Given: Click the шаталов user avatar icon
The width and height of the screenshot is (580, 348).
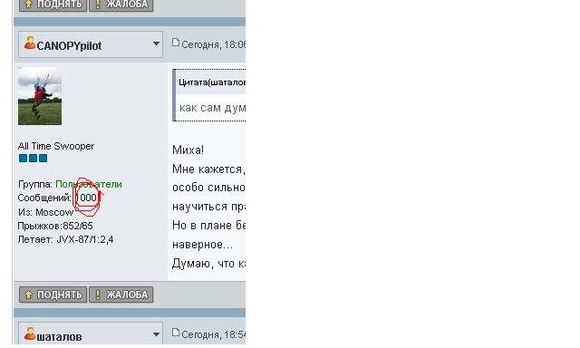Looking at the screenshot, I should tap(30, 333).
